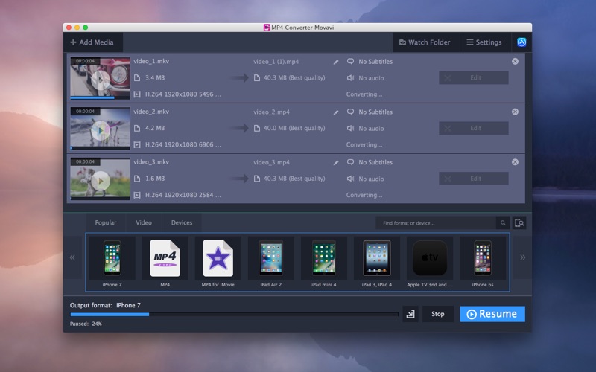The height and width of the screenshot is (372, 596).
Task: Click the Find format or device search field
Action: click(x=435, y=223)
